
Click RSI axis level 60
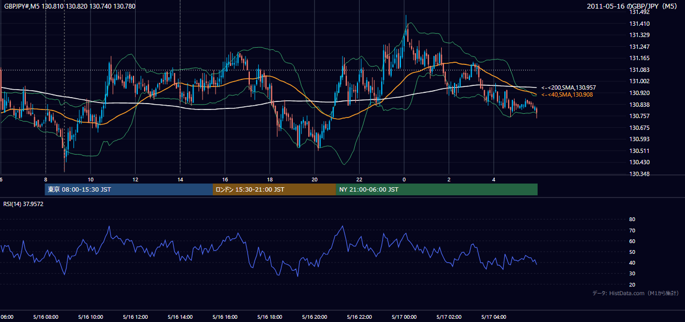(632, 241)
